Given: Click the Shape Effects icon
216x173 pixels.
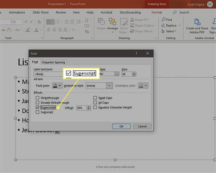Looking at the screenshot, I should [132, 31].
